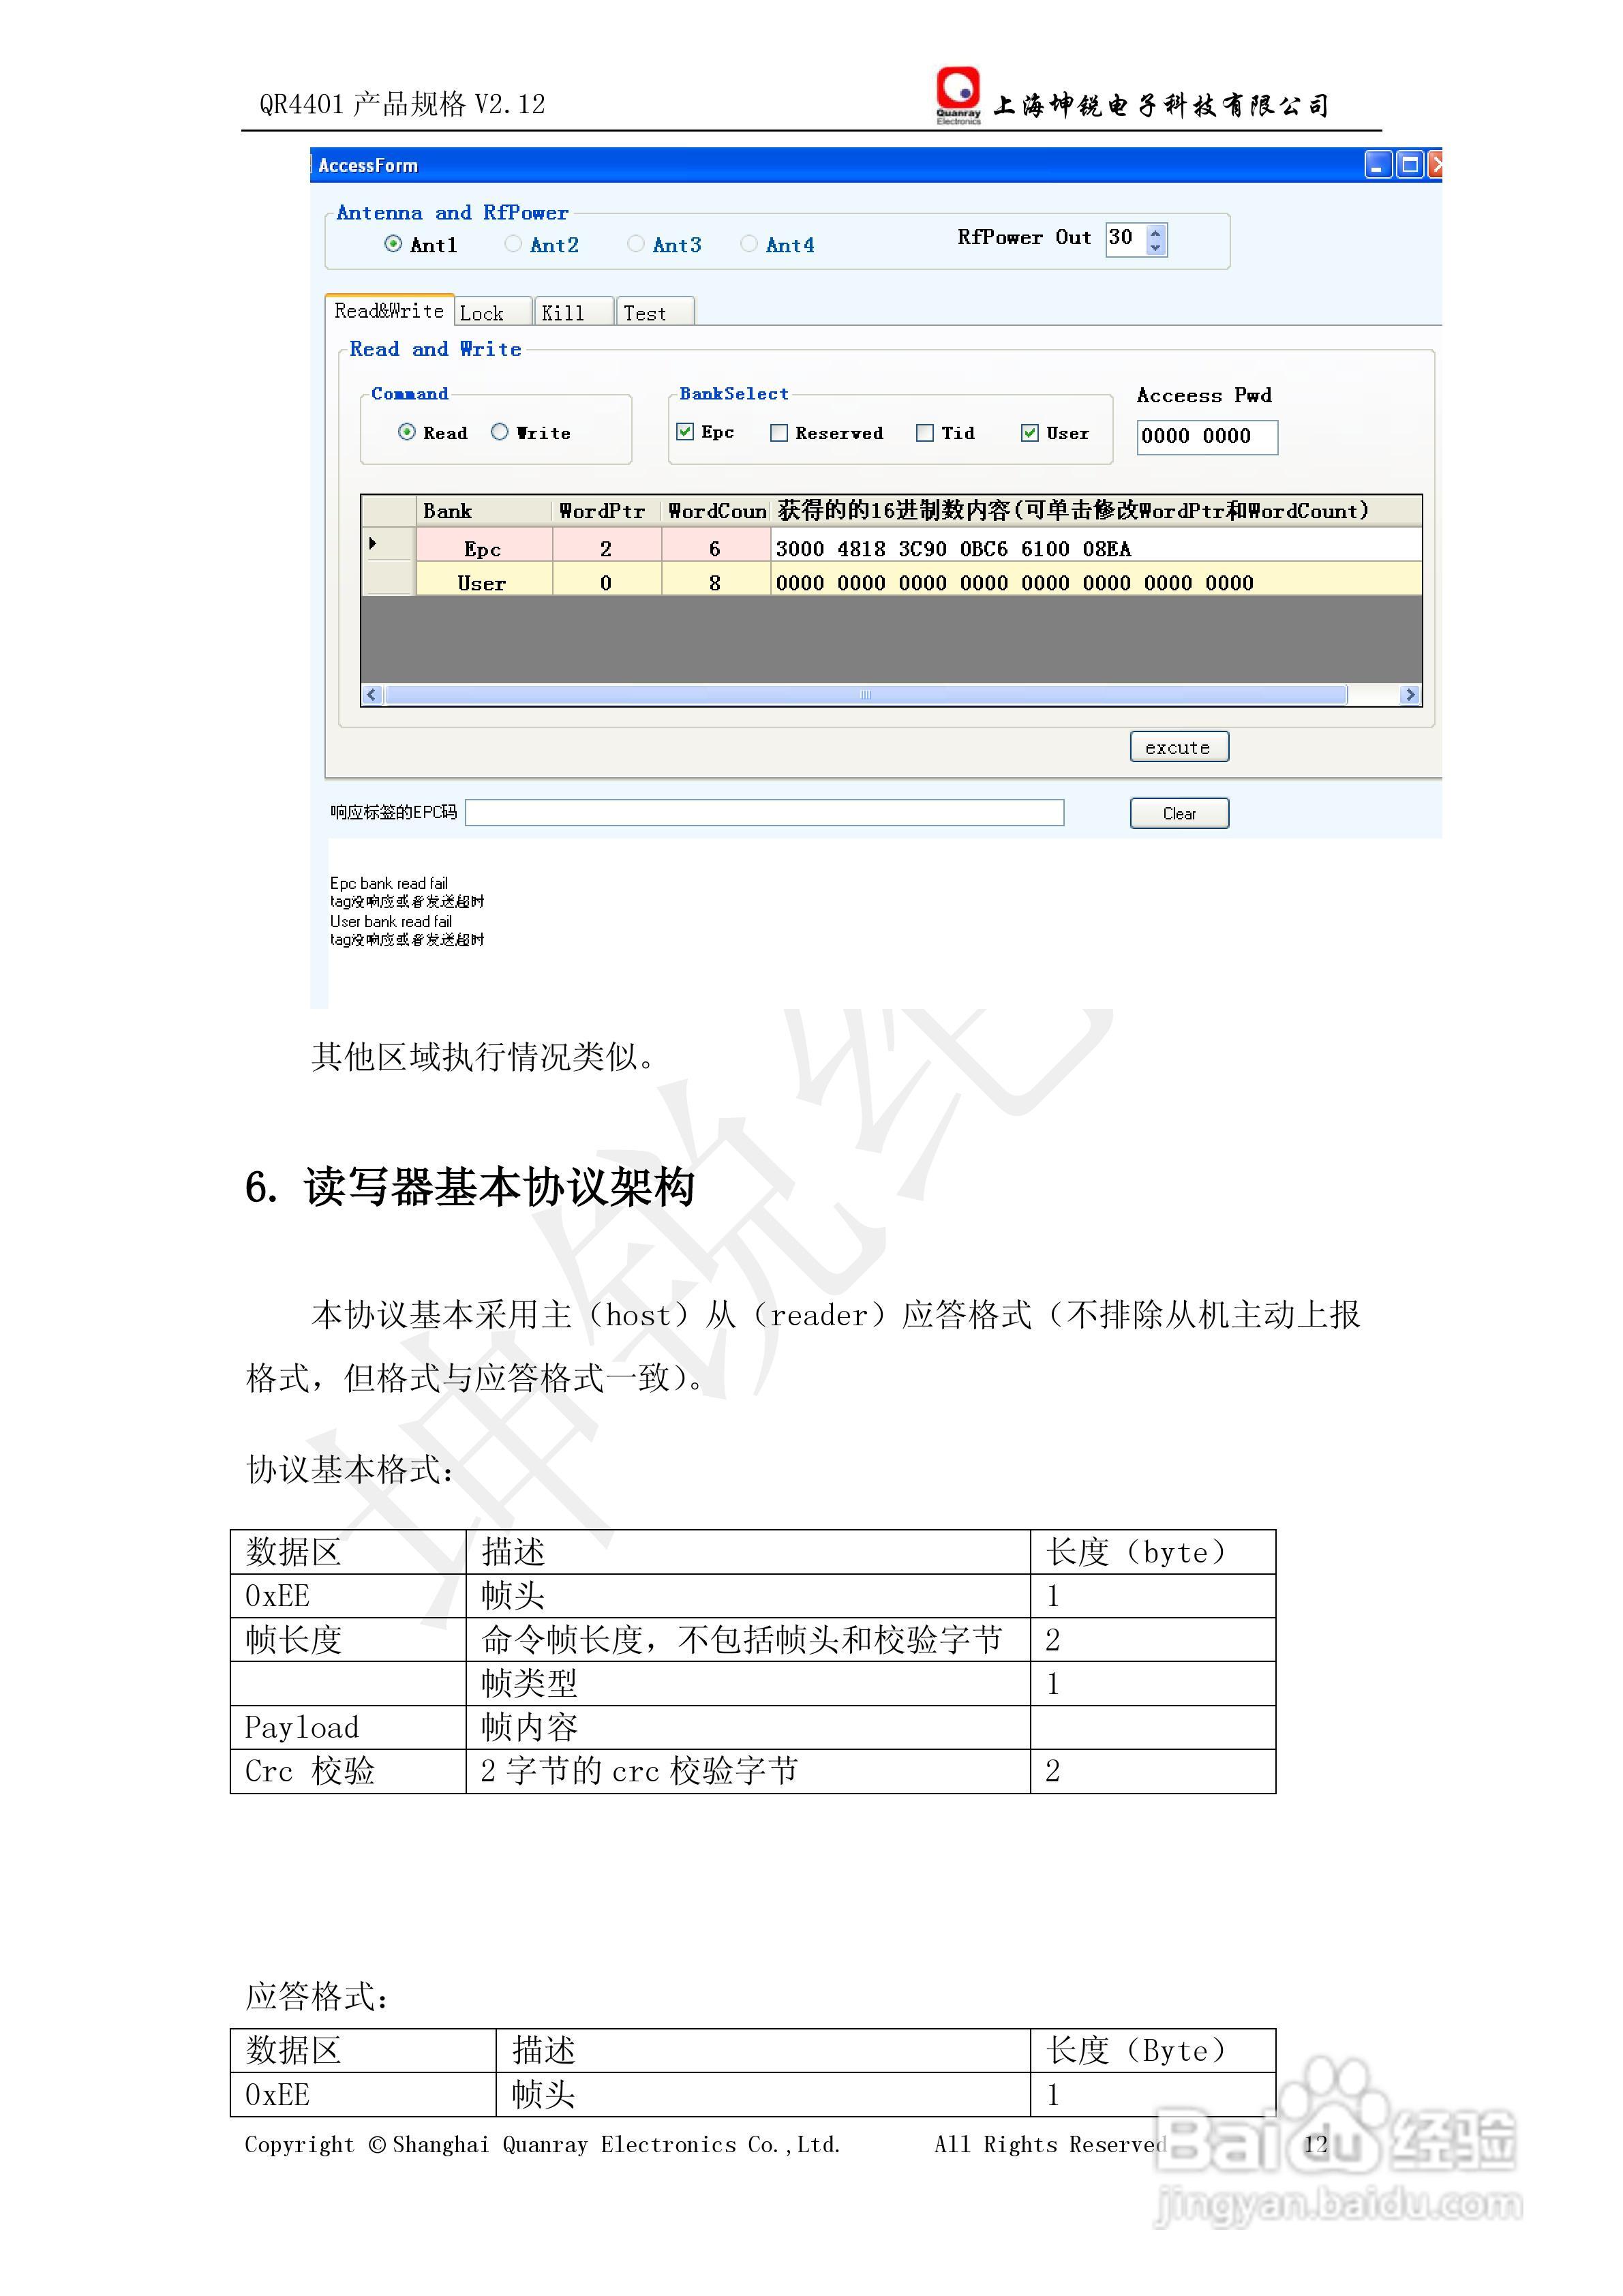
Task: Click the excute button
Action: (1179, 747)
